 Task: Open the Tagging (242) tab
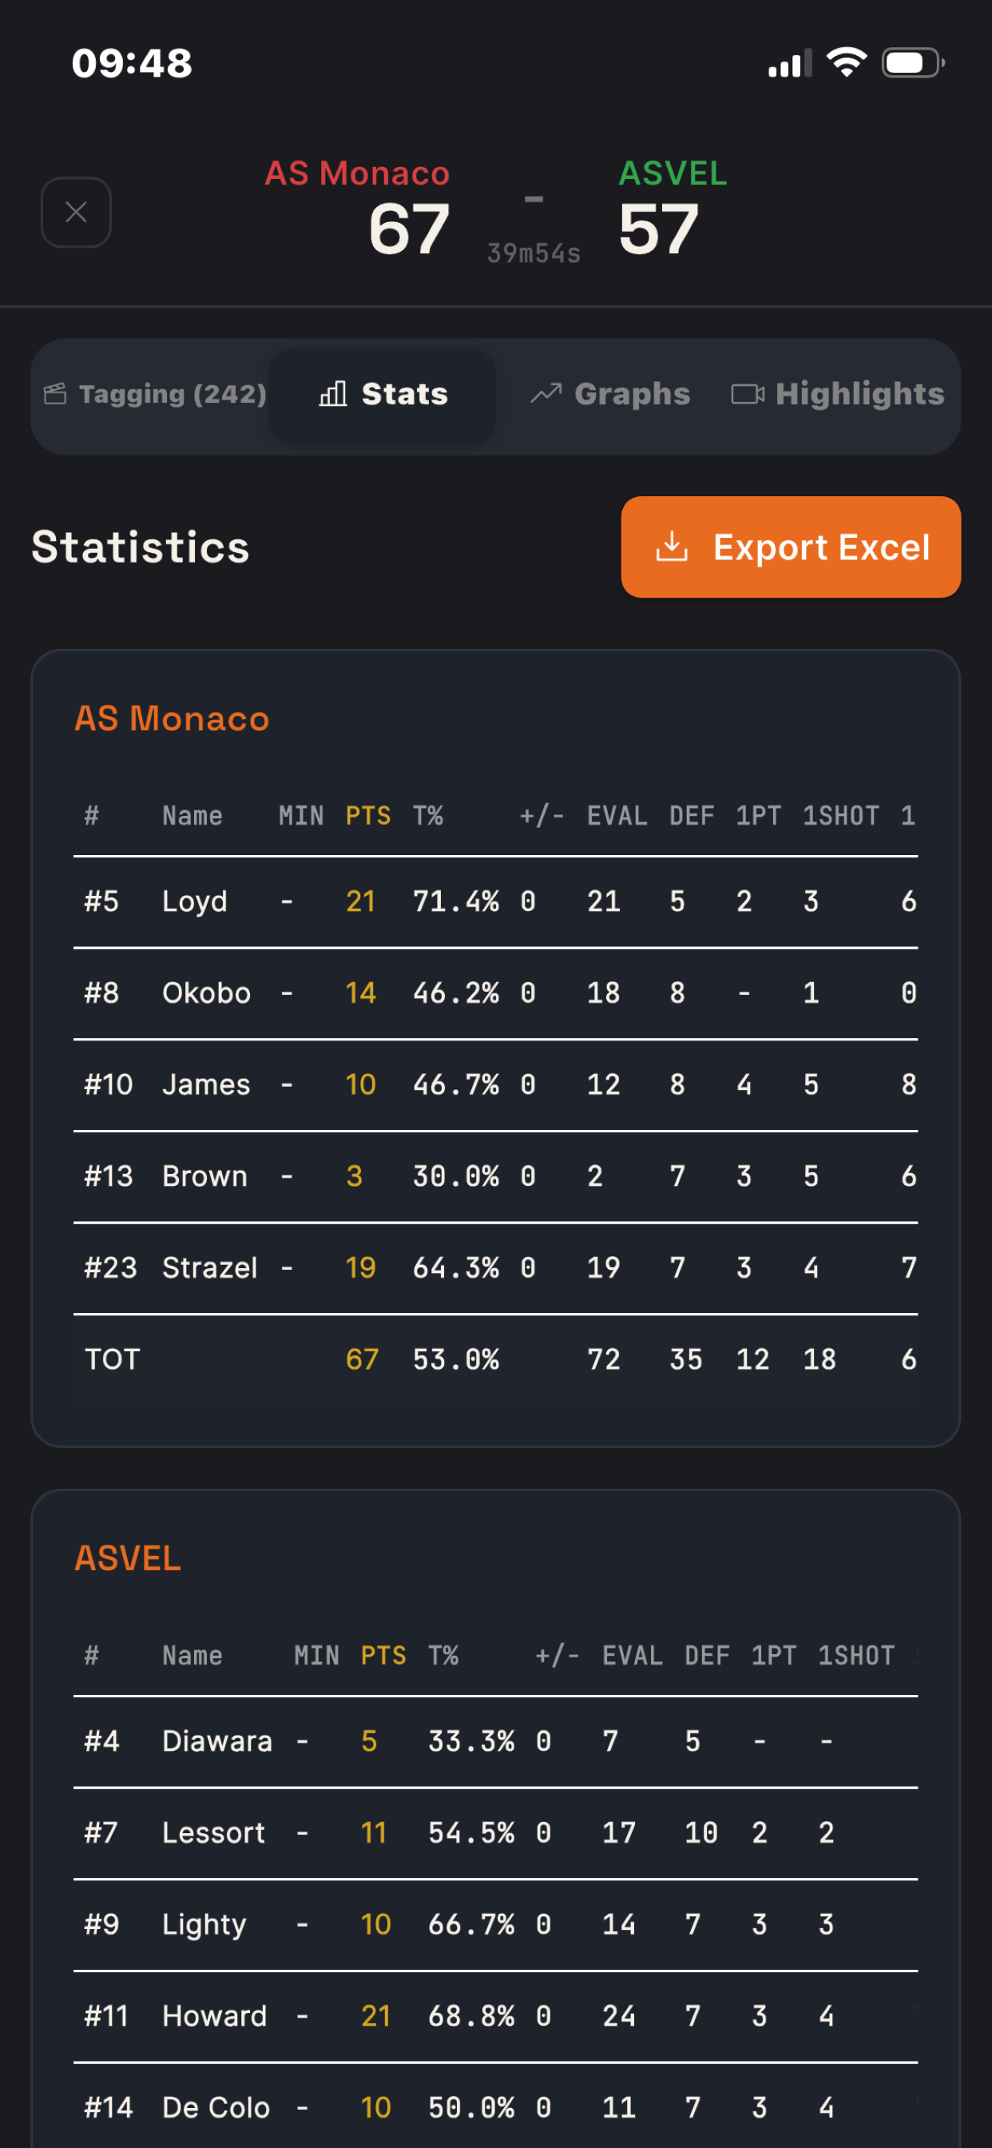(x=155, y=395)
